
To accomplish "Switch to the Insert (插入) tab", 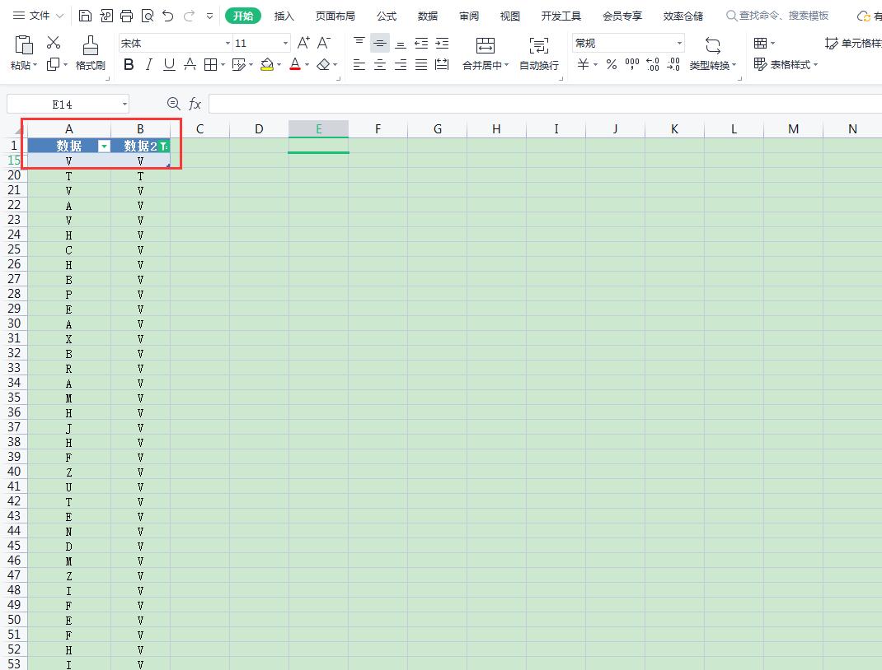I will [x=284, y=16].
